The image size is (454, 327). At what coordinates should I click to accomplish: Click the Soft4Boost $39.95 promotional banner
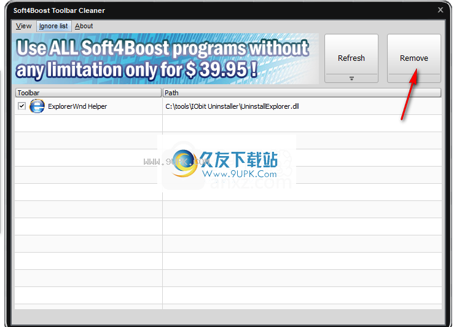(x=165, y=59)
